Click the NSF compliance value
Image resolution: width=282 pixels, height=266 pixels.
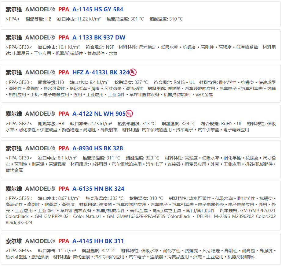pyautogui.click(x=110, y=47)
